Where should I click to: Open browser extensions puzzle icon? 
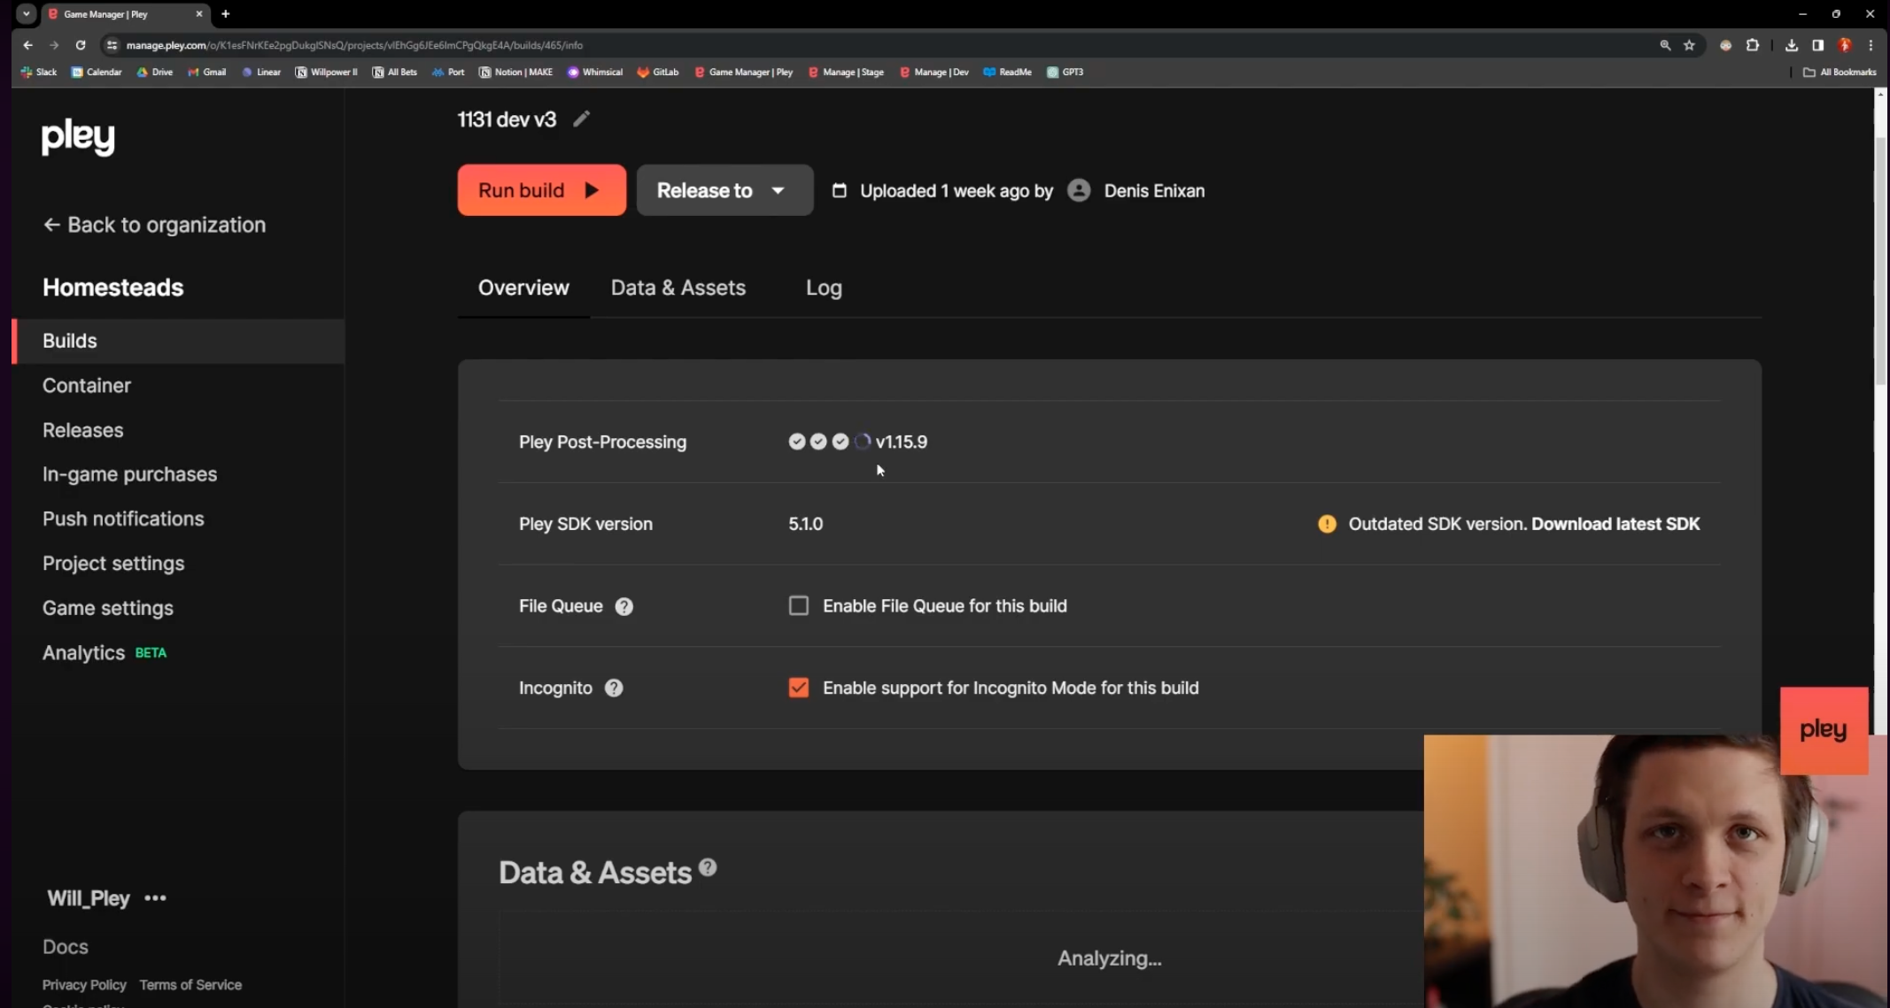pos(1752,45)
